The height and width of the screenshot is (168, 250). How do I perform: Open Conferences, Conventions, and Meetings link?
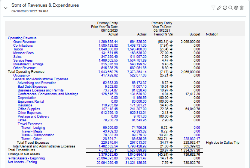click(48, 94)
